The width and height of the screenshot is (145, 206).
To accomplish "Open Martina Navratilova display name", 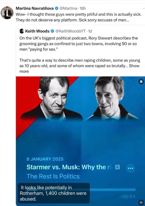I will pos(35,9).
